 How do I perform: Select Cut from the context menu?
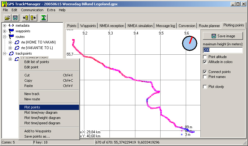point(49,75)
